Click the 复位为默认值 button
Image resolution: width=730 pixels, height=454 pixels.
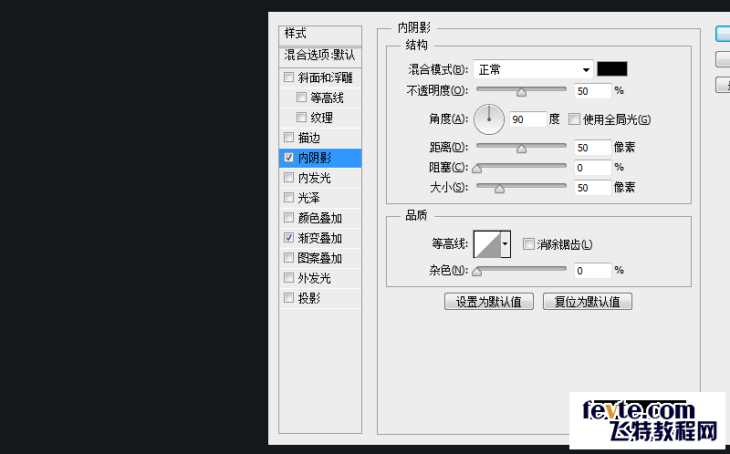pyautogui.click(x=588, y=302)
